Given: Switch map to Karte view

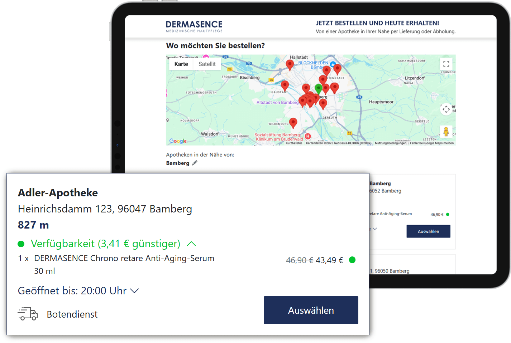Looking at the screenshot, I should [181, 64].
